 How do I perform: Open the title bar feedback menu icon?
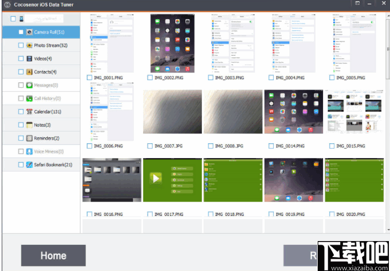pos(357,3)
